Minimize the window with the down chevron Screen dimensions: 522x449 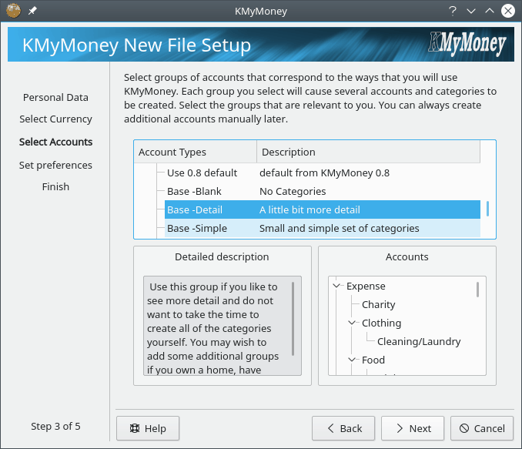(x=471, y=11)
